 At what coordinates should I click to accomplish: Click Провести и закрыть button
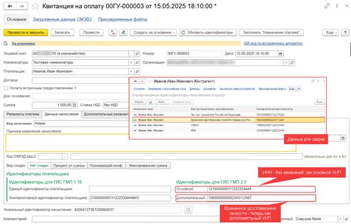pos(26,33)
